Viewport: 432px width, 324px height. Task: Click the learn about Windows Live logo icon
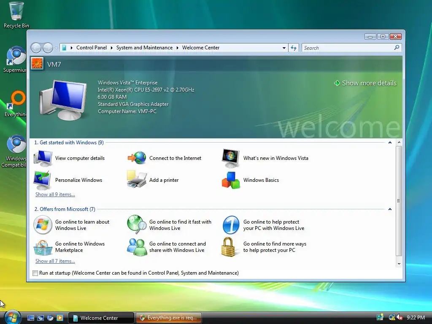(43, 225)
